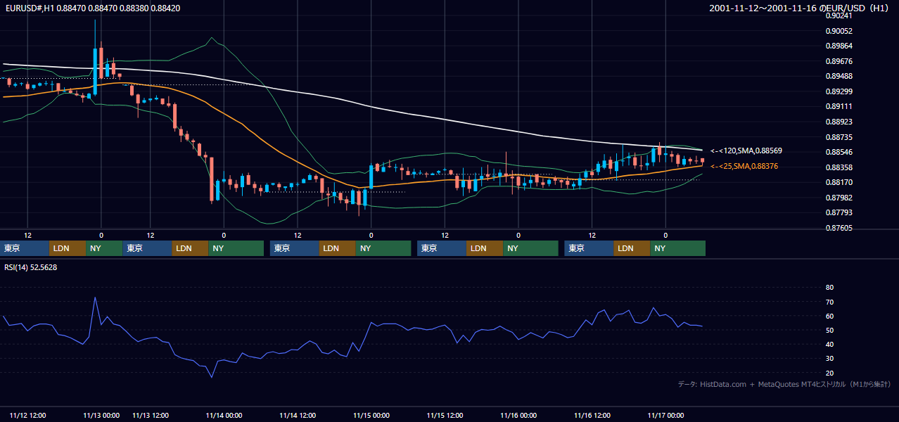Click price axis value 0.88546
Viewport: 899px width, 422px height.
[841, 152]
